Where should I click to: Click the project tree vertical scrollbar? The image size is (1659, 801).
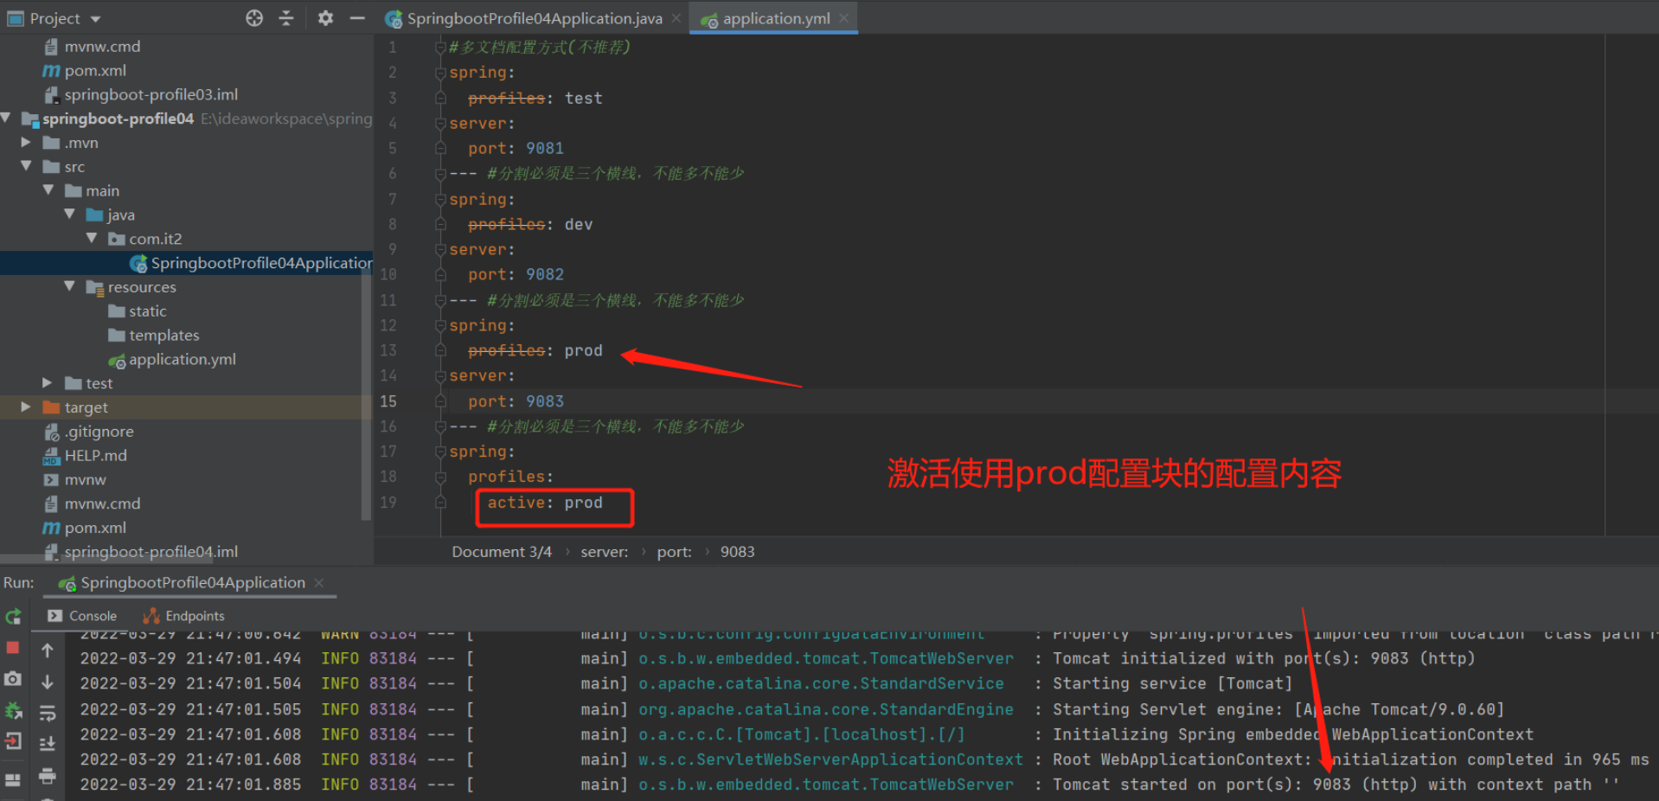[x=366, y=394]
